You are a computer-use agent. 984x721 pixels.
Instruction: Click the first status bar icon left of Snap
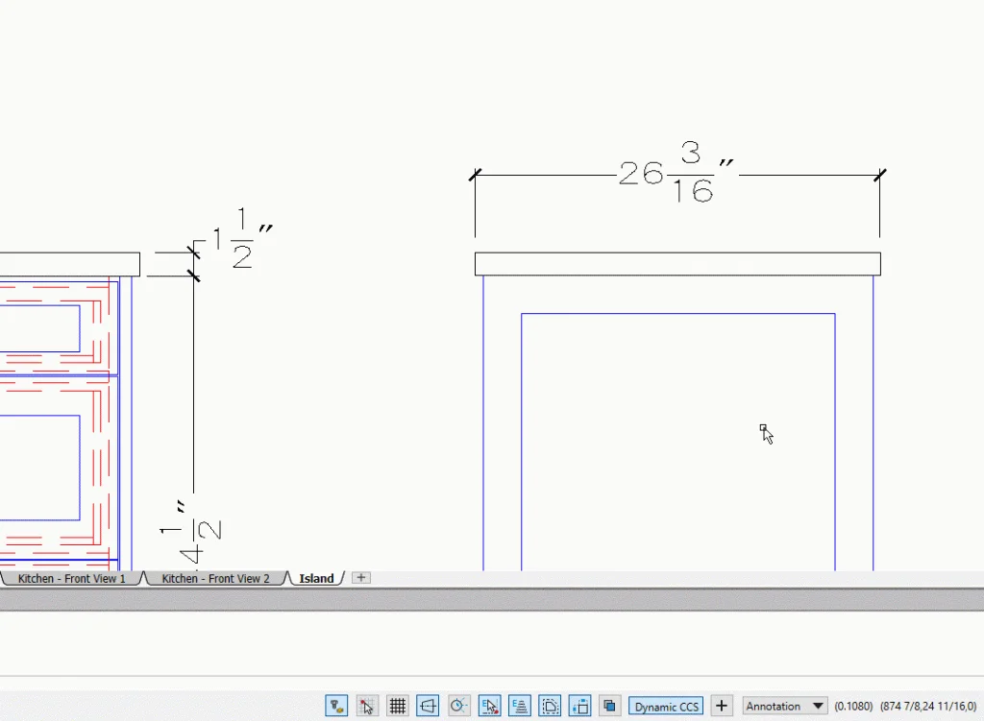click(335, 707)
